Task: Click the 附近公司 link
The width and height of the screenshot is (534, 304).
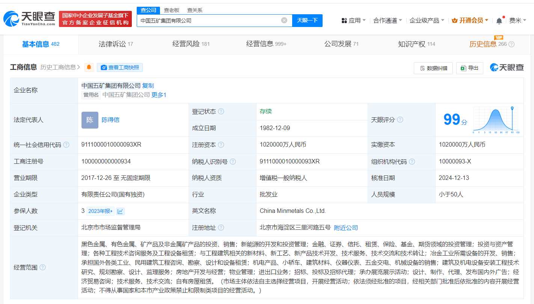Action: pyautogui.click(x=346, y=228)
